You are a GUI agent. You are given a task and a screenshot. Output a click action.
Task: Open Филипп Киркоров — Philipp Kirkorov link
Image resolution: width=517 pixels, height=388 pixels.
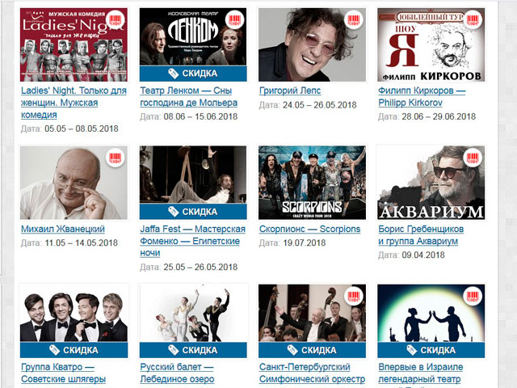coord(422,97)
